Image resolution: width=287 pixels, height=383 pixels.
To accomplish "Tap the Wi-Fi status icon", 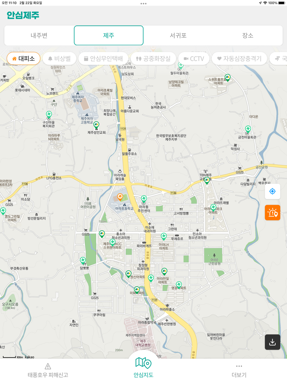I will point(265,3).
